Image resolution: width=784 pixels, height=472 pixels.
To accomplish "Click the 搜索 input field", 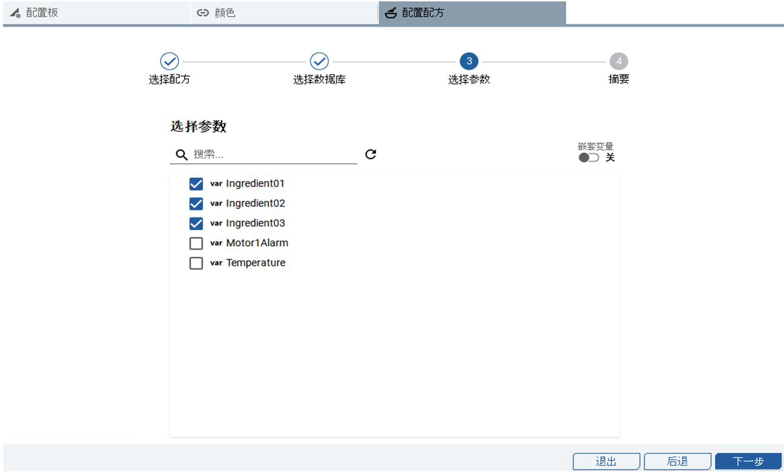I will tap(274, 155).
